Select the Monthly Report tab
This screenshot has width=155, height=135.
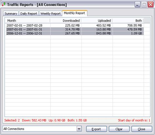(75, 13)
